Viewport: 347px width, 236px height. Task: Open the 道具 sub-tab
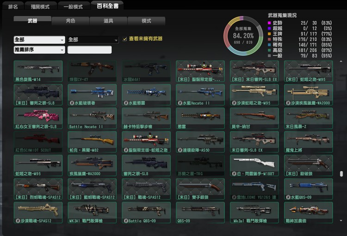coord(108,21)
